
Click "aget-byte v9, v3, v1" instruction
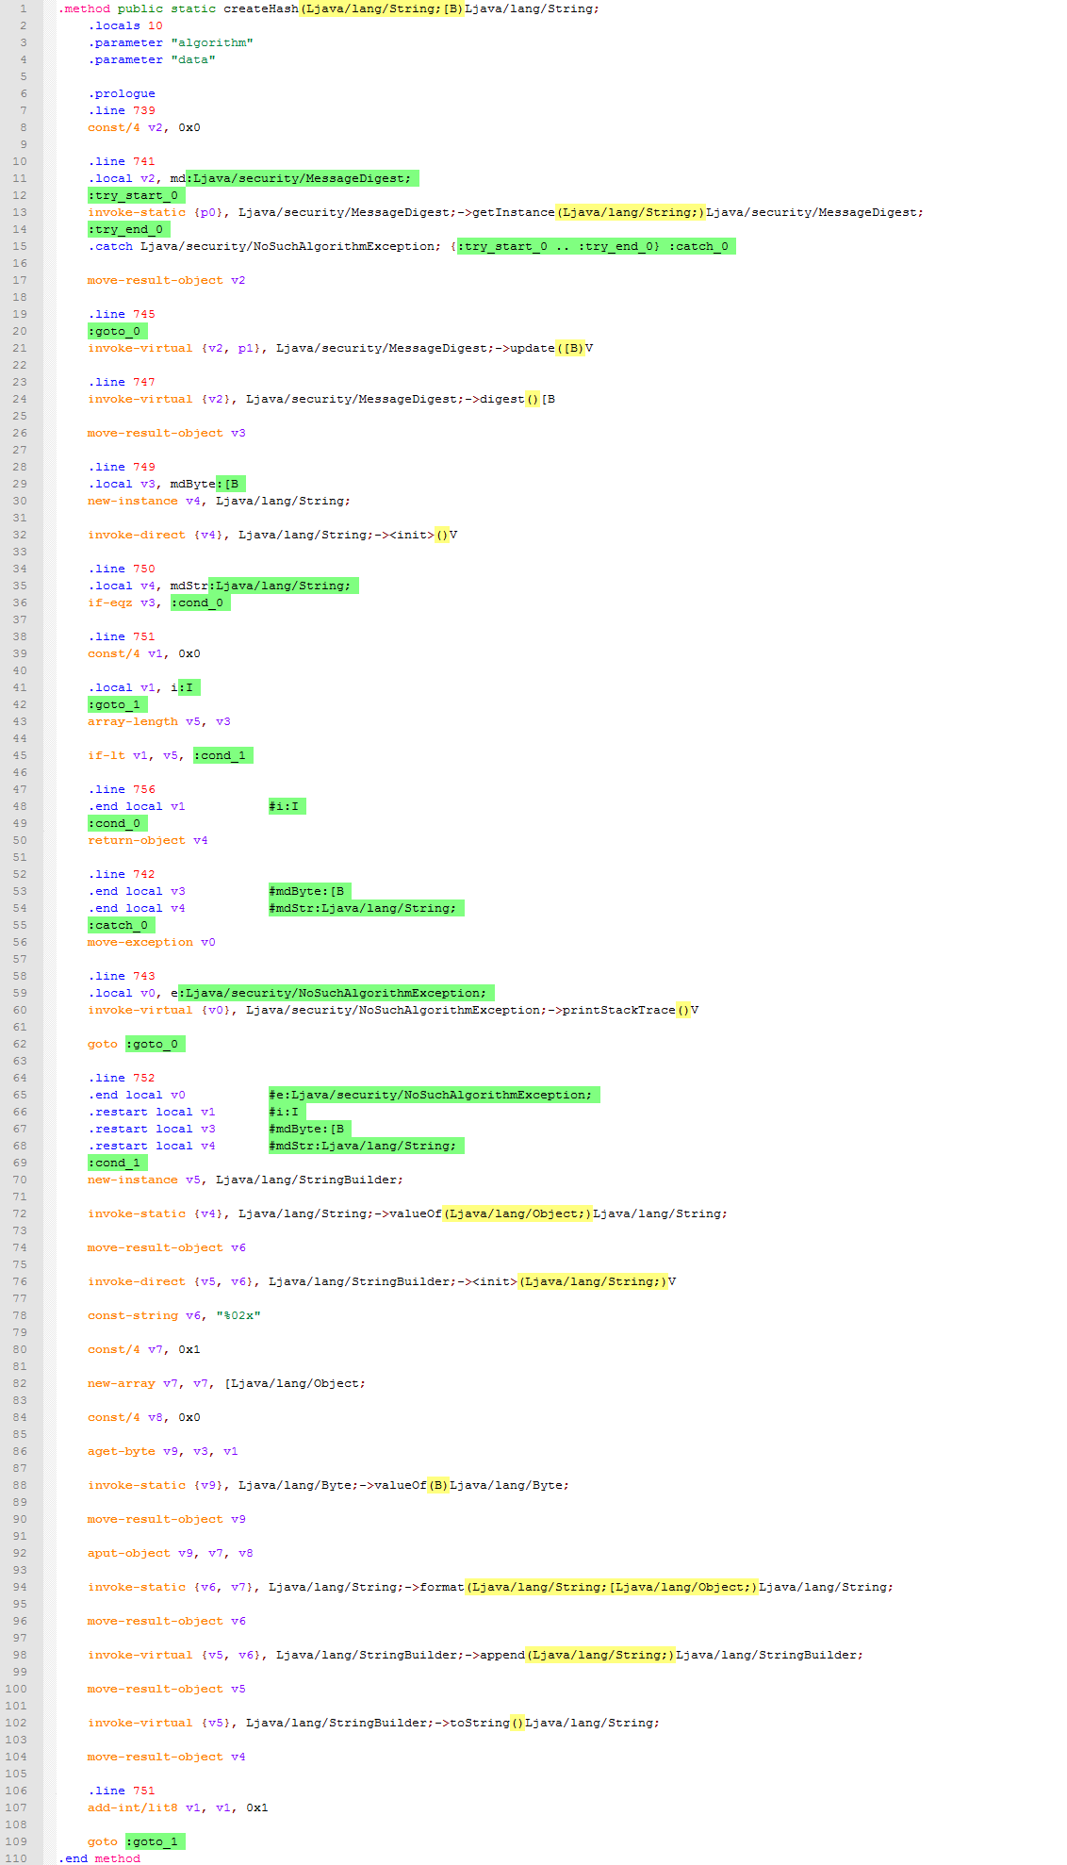163,1451
